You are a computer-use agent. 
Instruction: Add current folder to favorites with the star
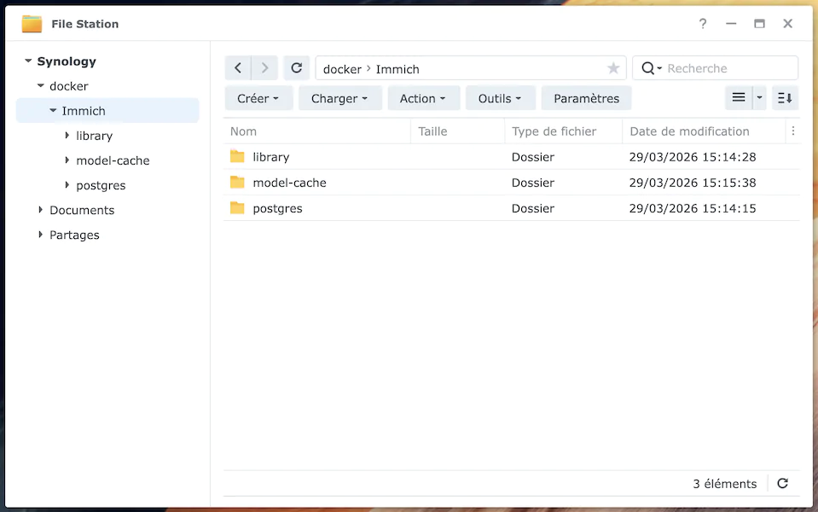click(613, 68)
